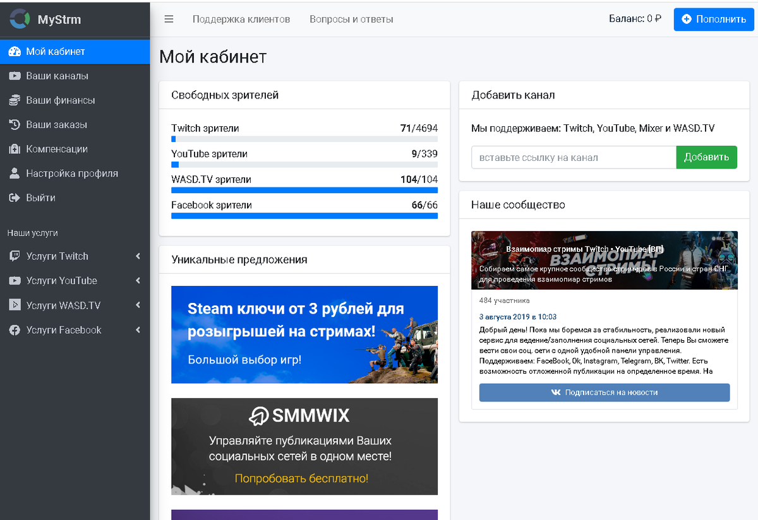The height and width of the screenshot is (520, 758).
Task: Click the WASD.TV зрители progress bar
Action: click(304, 190)
